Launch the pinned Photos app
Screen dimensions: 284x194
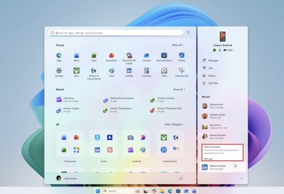tap(182, 57)
